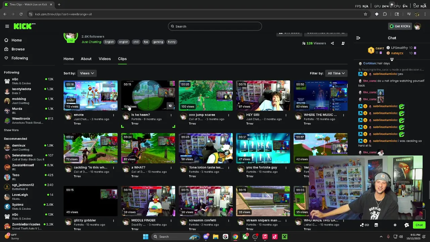Click the gaming tag

click(x=158, y=42)
